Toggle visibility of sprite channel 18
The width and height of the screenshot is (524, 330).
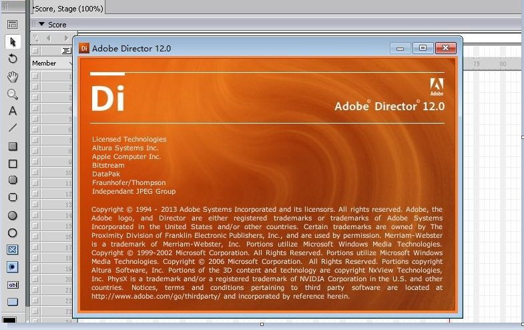coord(35,258)
